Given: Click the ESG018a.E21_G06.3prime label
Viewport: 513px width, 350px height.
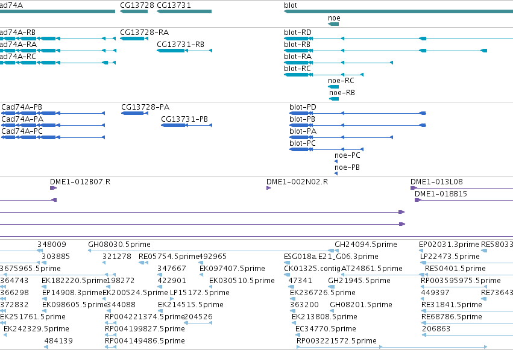Looking at the screenshot, I should [x=331, y=257].
